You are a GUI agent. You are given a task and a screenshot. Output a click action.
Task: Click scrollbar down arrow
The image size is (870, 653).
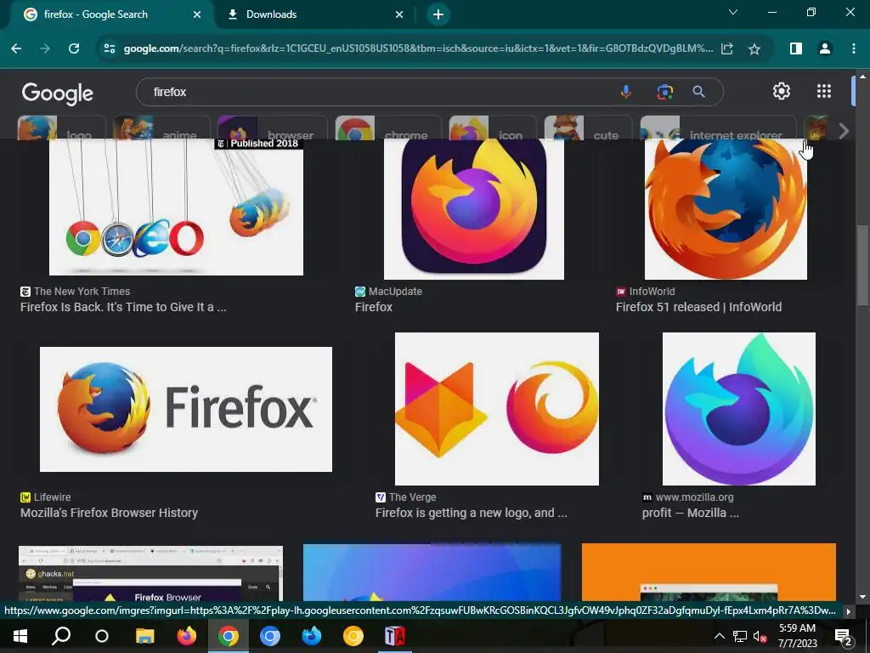coord(862,597)
